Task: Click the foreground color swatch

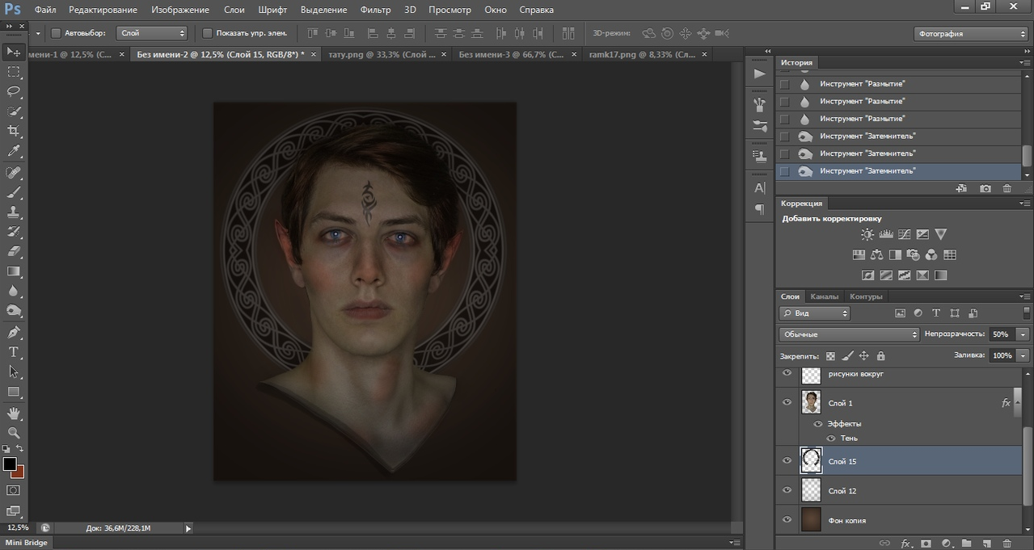Action: [x=10, y=464]
